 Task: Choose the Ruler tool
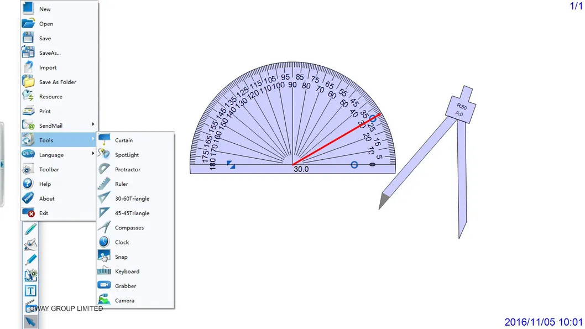point(121,184)
